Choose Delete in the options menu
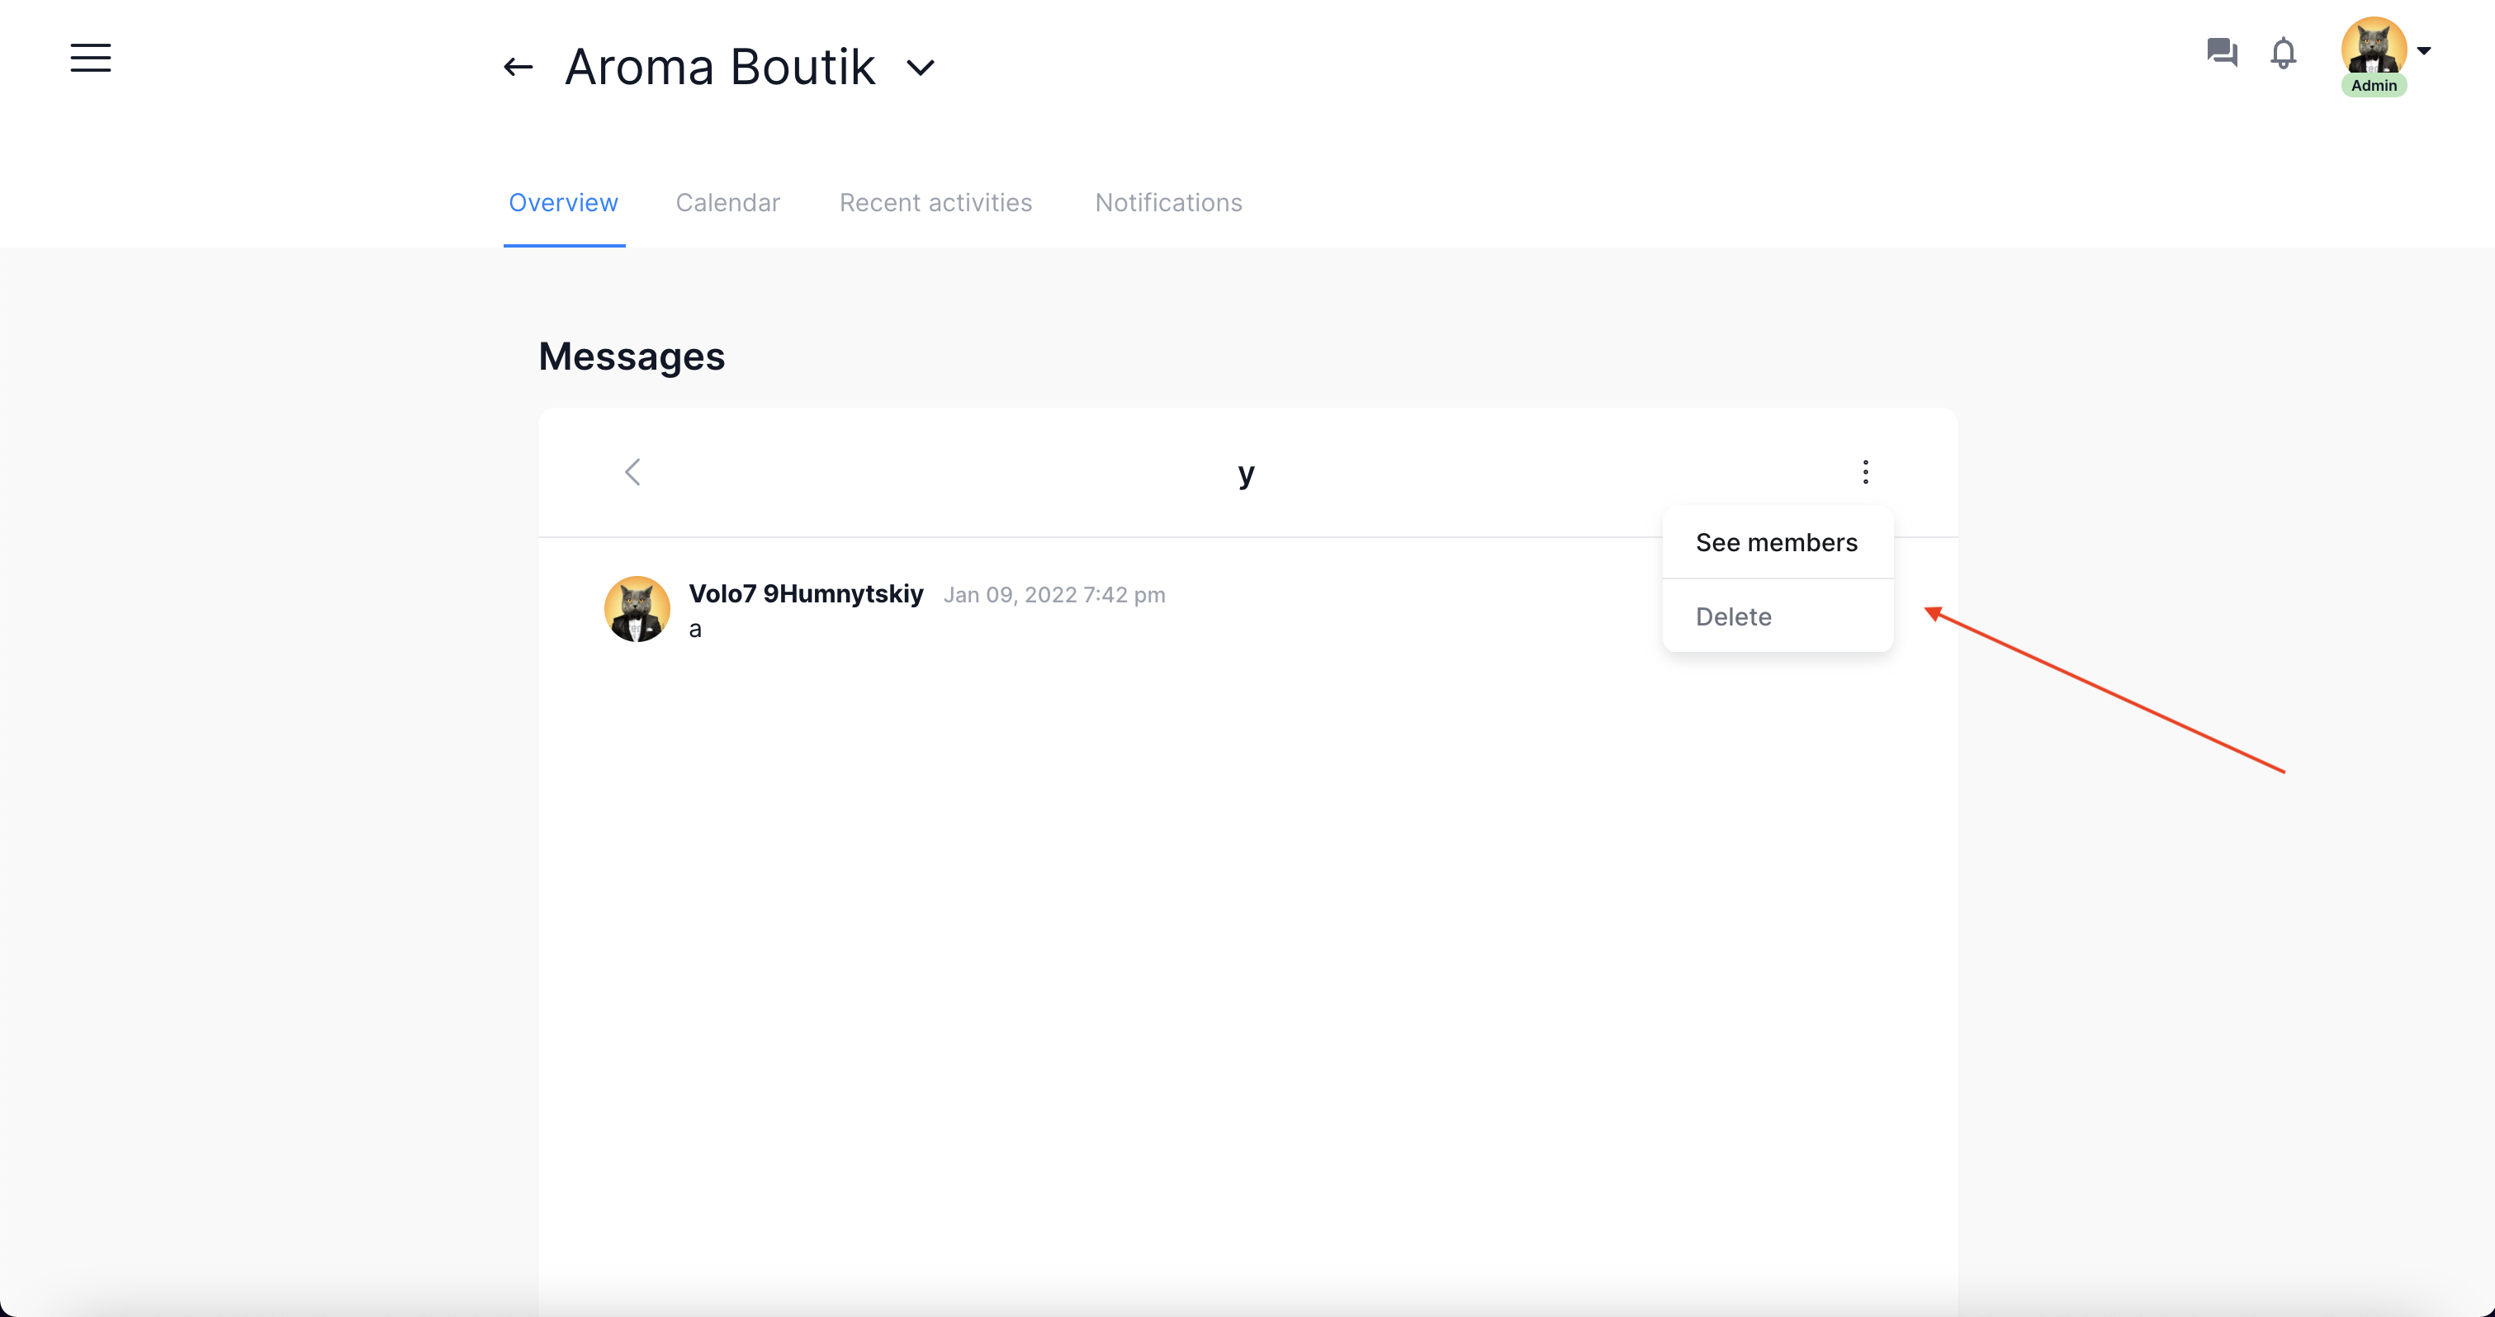This screenshot has height=1317, width=2495. point(1734,617)
